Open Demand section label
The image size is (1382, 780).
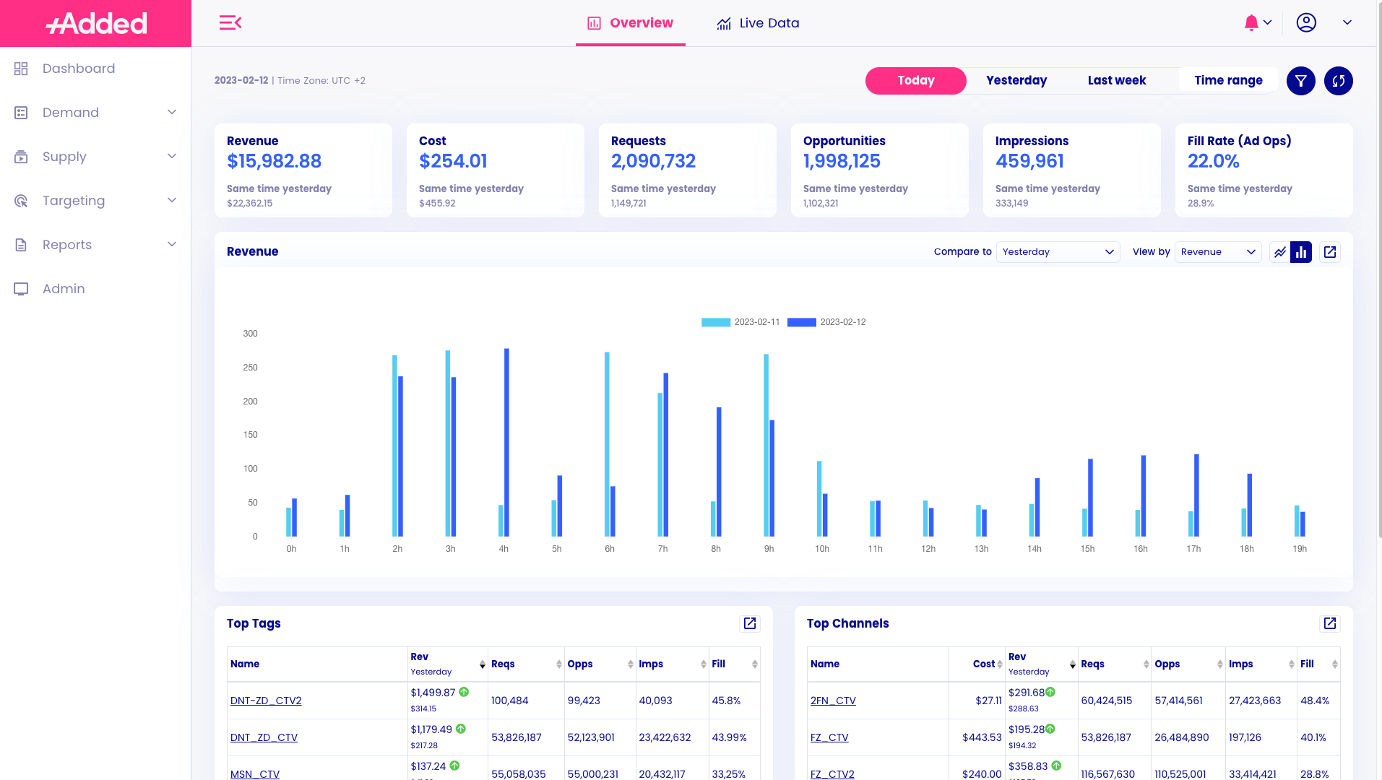click(71, 113)
